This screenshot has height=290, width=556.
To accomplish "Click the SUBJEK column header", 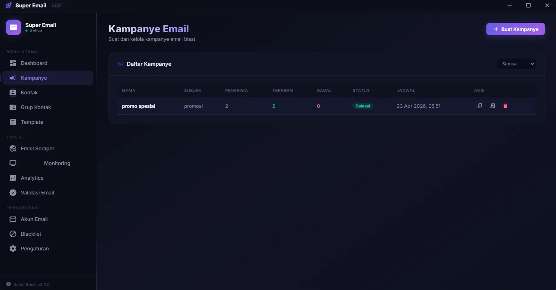I will tap(193, 90).
